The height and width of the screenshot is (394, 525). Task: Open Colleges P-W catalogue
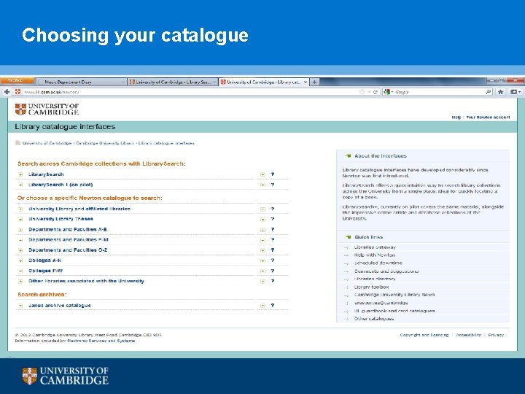click(x=45, y=271)
